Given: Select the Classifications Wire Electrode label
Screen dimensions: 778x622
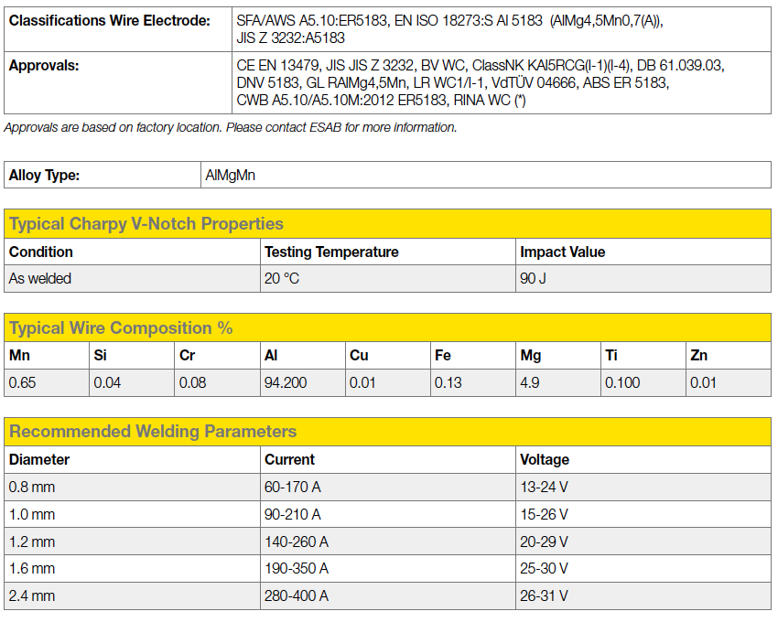Looking at the screenshot, I should point(107,20).
